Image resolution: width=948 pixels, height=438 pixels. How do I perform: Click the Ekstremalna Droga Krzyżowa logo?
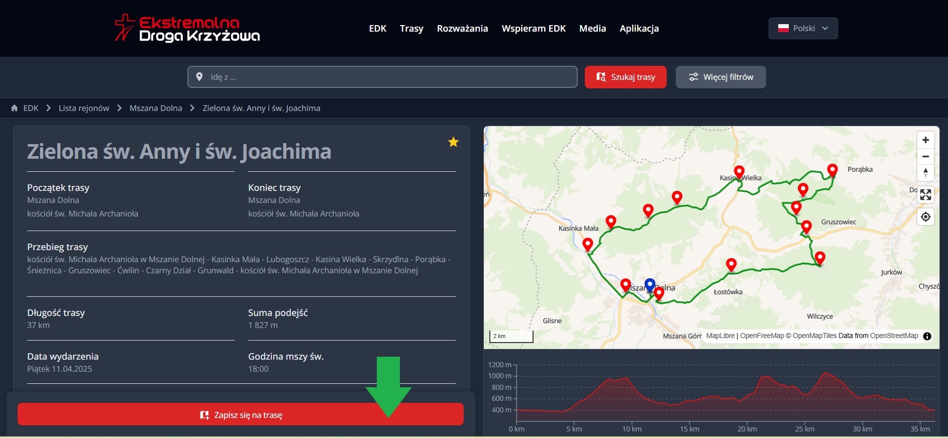(x=187, y=29)
